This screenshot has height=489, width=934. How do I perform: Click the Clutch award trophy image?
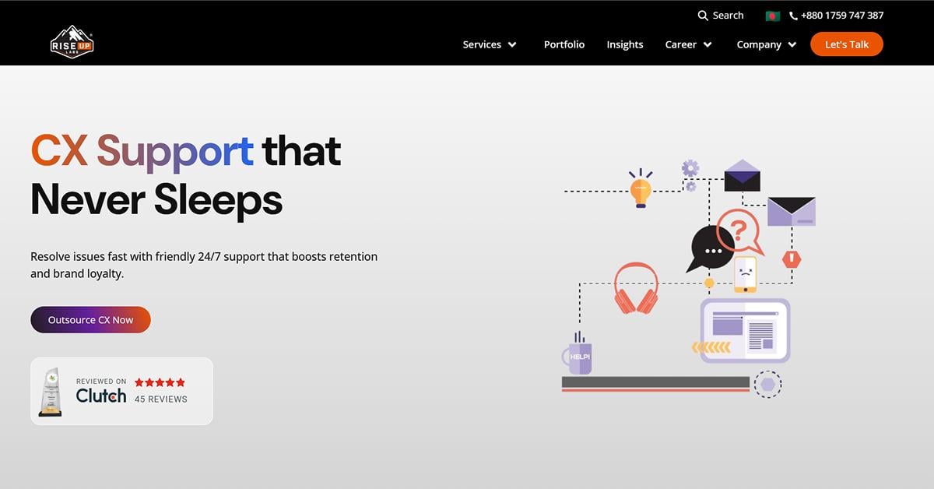50,391
